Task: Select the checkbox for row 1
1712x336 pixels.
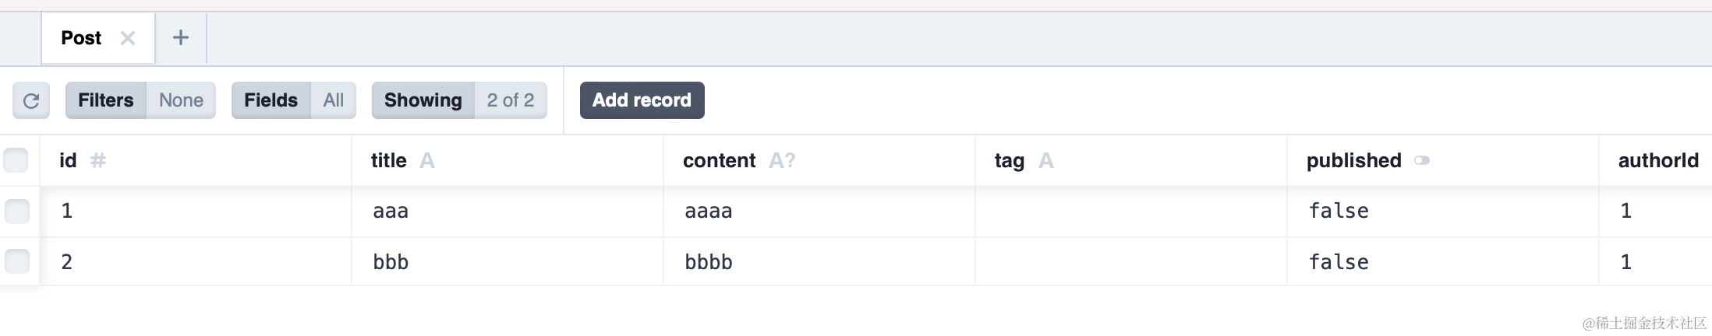Action: tap(16, 211)
